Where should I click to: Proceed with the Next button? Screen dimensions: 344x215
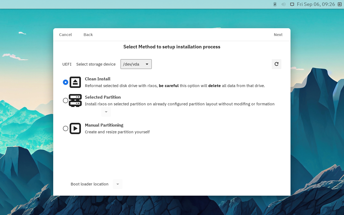278,35
